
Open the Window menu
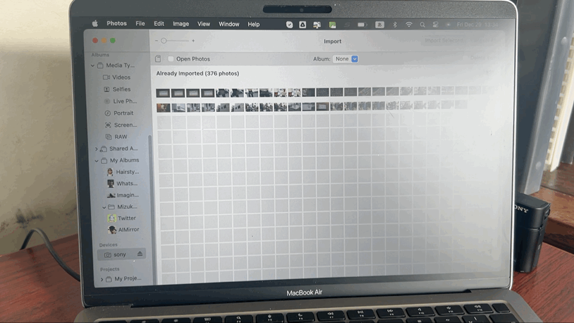click(228, 25)
